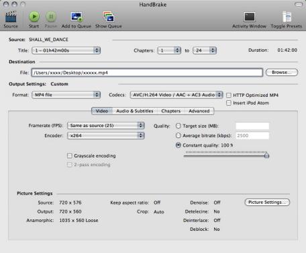Toggle the 2-pass encoding checkbox
Viewport: 306px width, 253px height.
(70, 165)
